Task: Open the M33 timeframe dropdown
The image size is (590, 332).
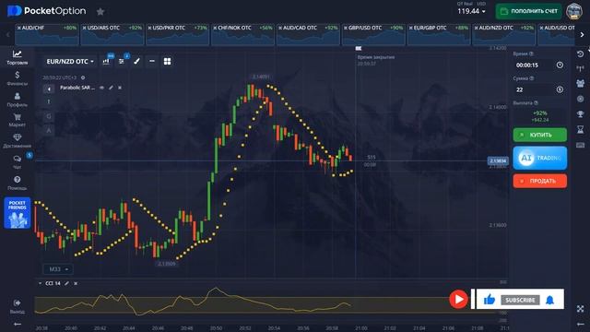Action: 58,269
